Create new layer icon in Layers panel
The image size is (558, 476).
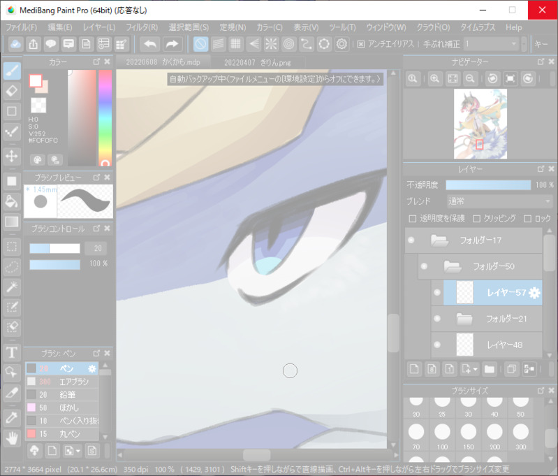[x=414, y=369]
